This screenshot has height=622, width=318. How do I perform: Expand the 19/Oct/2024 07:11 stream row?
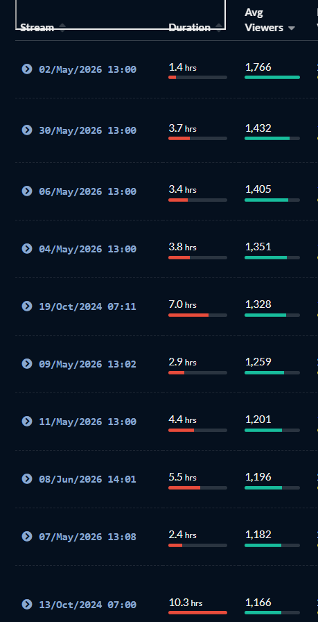[x=26, y=306]
